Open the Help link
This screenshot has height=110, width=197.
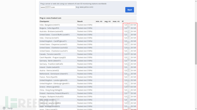coord(10,108)
